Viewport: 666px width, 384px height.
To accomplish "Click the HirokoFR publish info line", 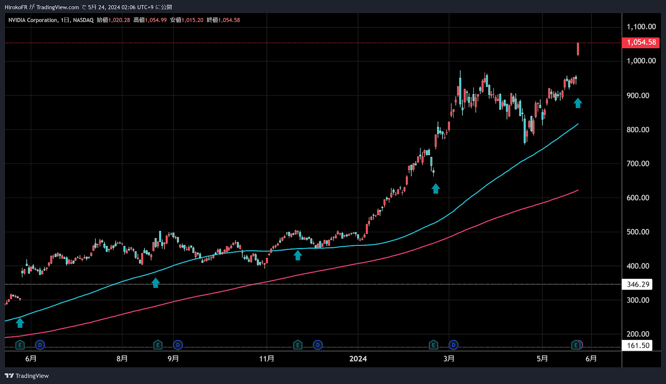I will [x=88, y=7].
